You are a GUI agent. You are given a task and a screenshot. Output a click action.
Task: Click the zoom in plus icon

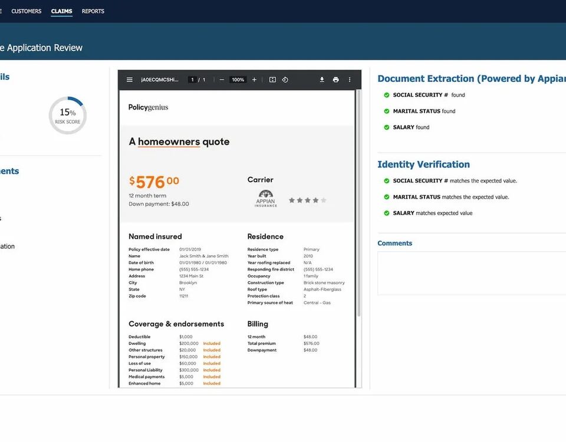(x=254, y=80)
